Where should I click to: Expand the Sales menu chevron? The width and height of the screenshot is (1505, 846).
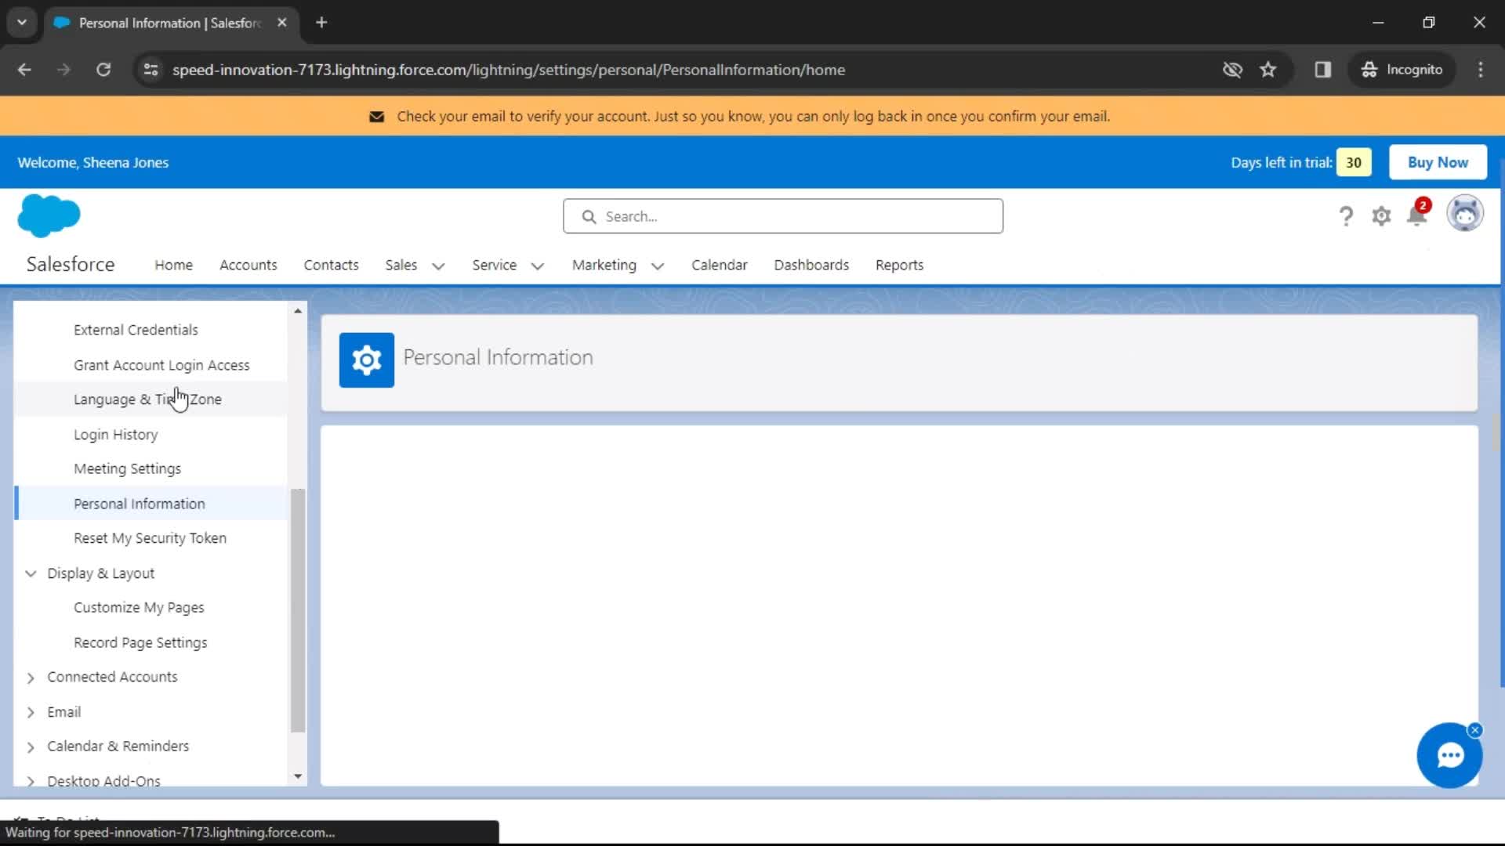click(x=438, y=266)
